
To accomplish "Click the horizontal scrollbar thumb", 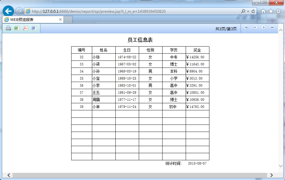I will (x=139, y=175).
